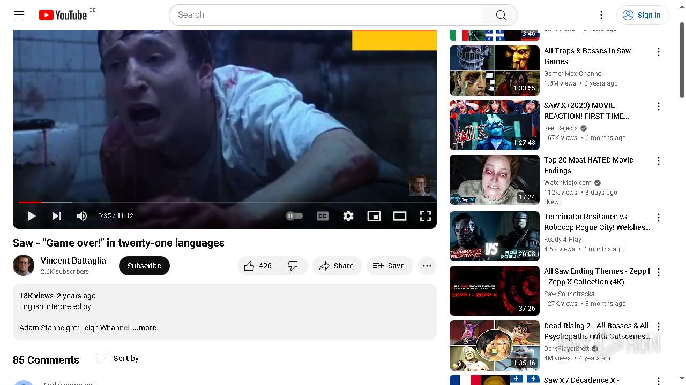686x385 pixels.
Task: Open the Vincent Battaglia channel name link
Action: (x=73, y=260)
